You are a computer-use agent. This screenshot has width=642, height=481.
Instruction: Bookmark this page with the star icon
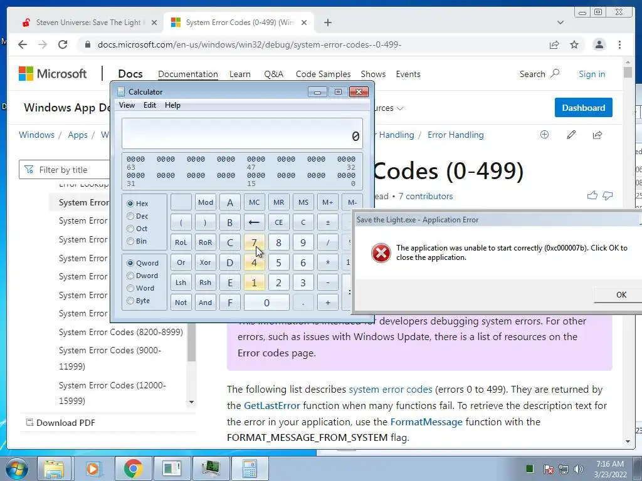[x=574, y=44]
